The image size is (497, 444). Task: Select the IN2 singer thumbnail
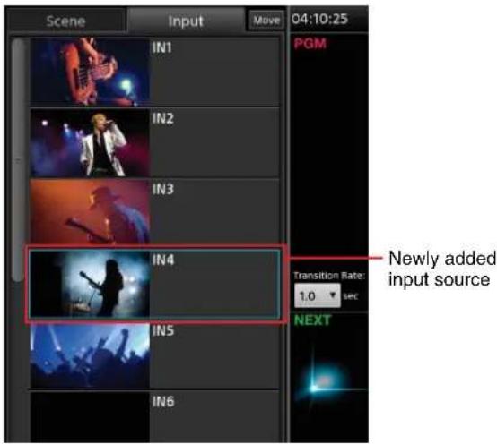(x=90, y=142)
